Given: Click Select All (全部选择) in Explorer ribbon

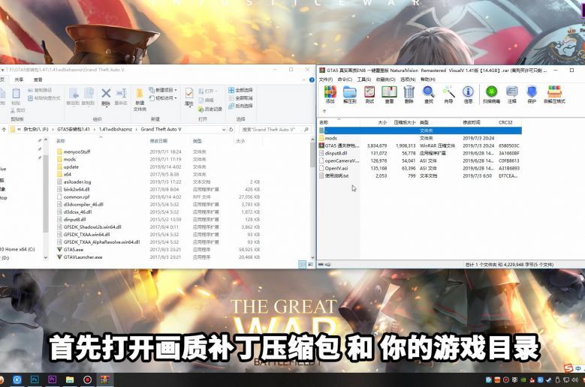Looking at the screenshot, I should point(240,90).
